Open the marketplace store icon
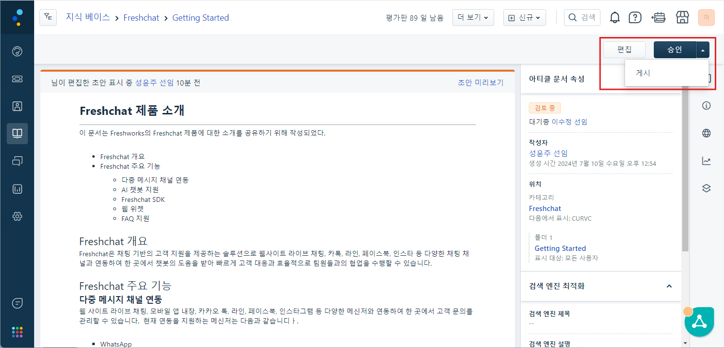Image resolution: width=724 pixels, height=348 pixels. pyautogui.click(x=683, y=18)
